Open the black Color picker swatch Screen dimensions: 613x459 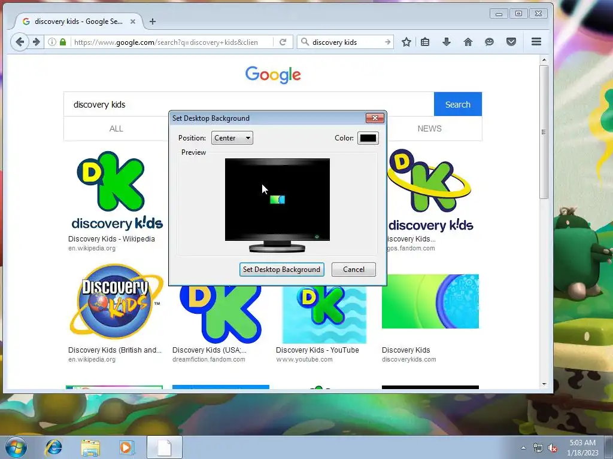pyautogui.click(x=368, y=138)
